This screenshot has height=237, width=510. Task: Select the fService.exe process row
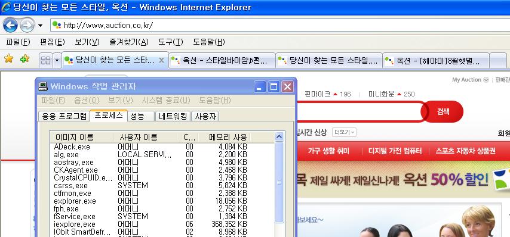162,217
